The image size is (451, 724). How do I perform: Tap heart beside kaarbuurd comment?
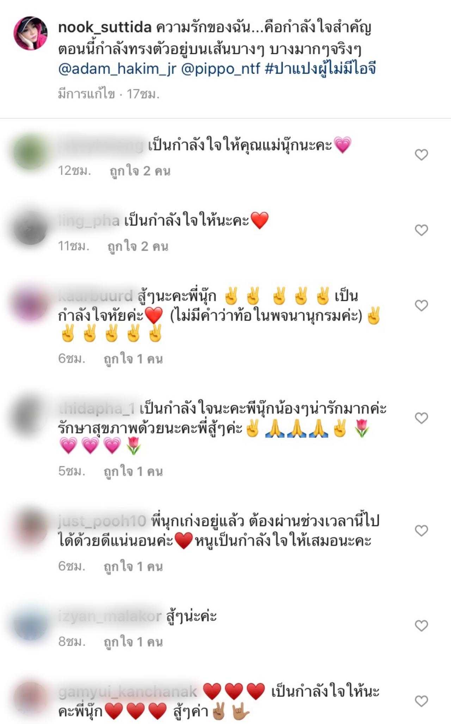(421, 305)
